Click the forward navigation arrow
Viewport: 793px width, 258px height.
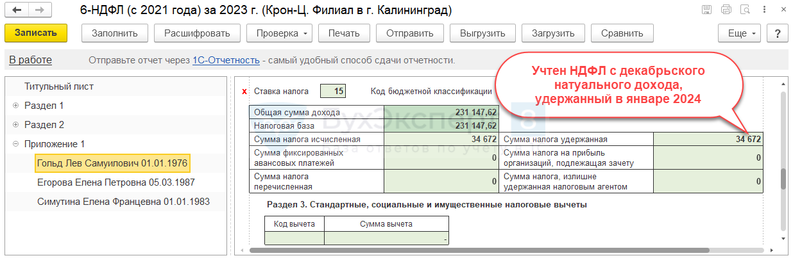click(39, 11)
